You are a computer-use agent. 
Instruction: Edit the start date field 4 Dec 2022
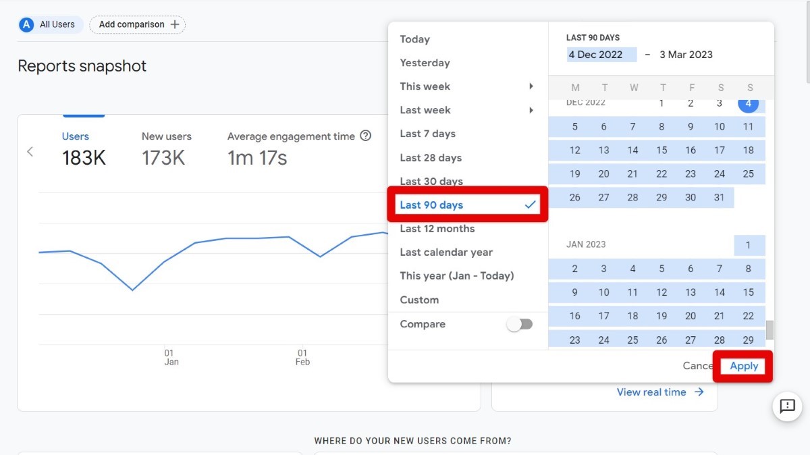click(601, 55)
